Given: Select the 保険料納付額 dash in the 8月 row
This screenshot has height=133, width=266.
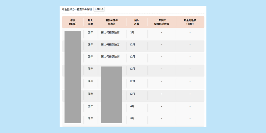Looking at the screenshot, I should pos(162,119).
